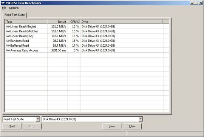This screenshot has height=137, width=204.
Task: Select the Average Read Access row label
Action: [x=24, y=50]
